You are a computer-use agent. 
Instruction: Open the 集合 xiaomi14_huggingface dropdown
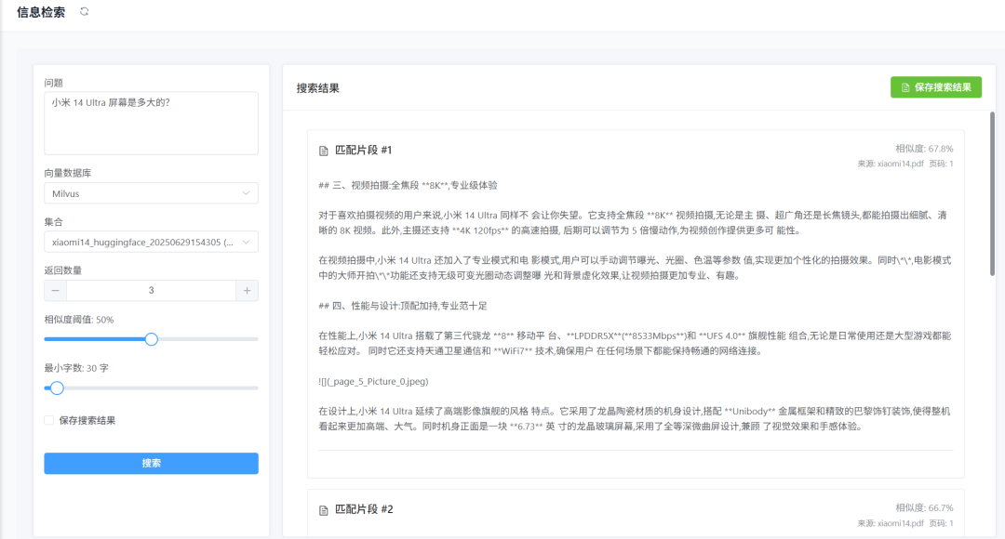(x=152, y=242)
